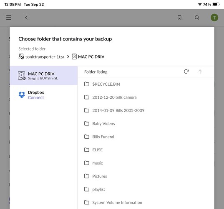
Task: Go back with the left arrow
Action: (26, 18)
